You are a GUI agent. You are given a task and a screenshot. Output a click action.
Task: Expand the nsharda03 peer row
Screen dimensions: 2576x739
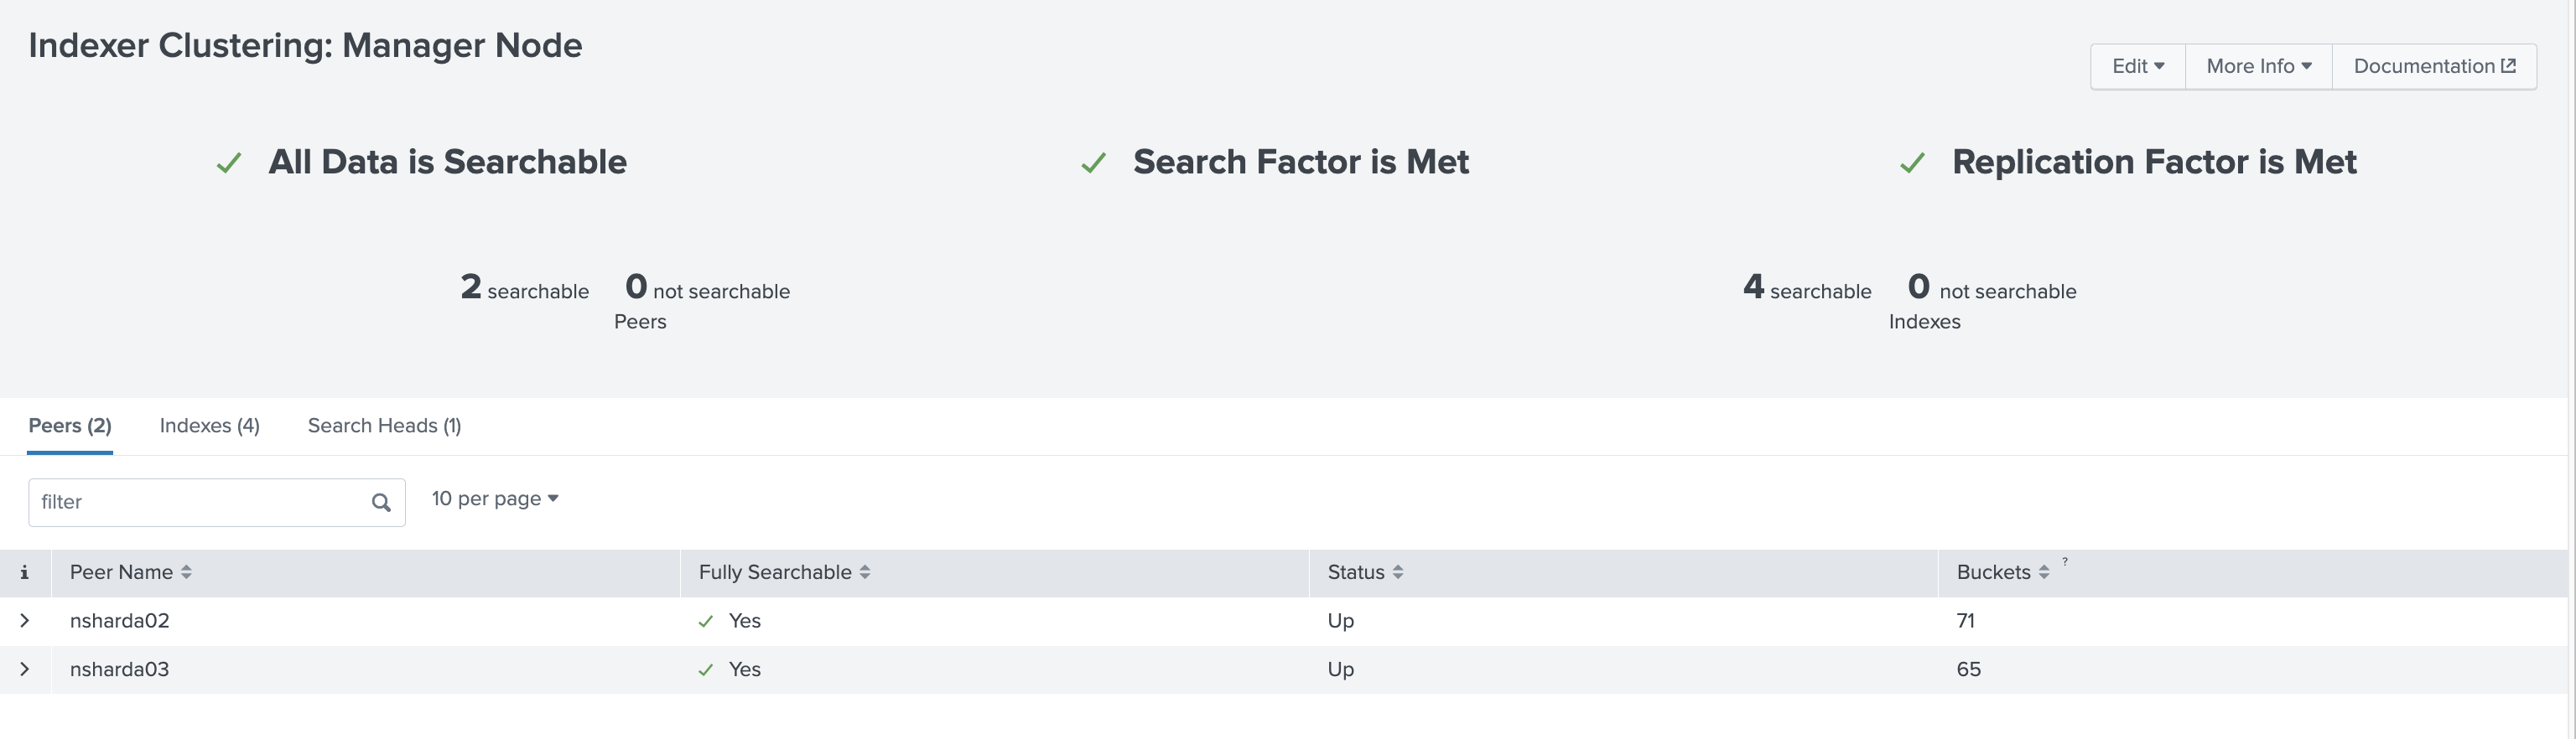25,669
